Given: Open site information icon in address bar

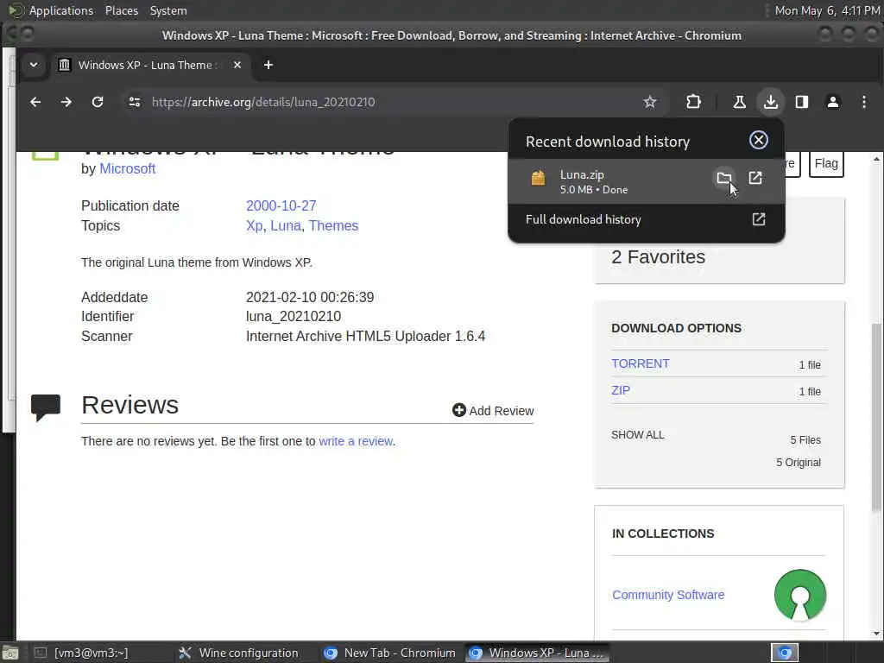Looking at the screenshot, I should pos(134,102).
